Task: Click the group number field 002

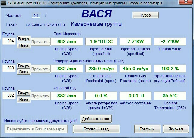Action: coord(9,95)
